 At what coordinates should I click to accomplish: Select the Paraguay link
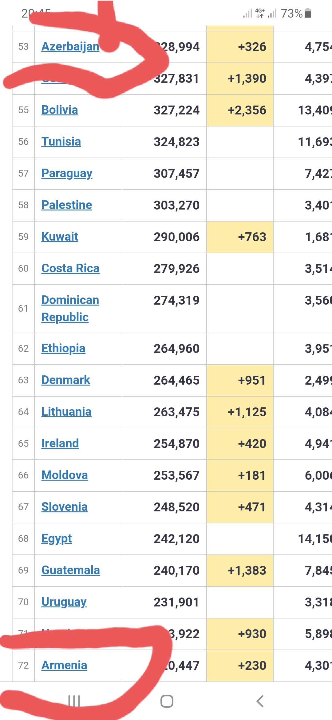(x=67, y=173)
